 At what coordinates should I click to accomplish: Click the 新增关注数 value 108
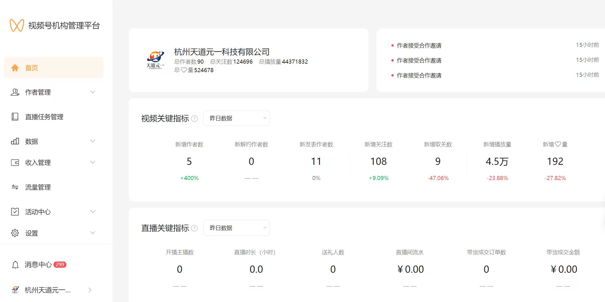click(378, 161)
